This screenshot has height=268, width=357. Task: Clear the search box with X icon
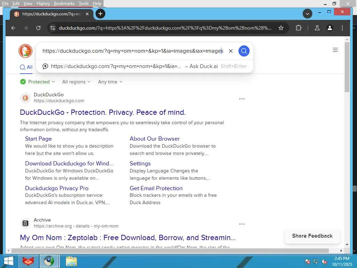231,51
